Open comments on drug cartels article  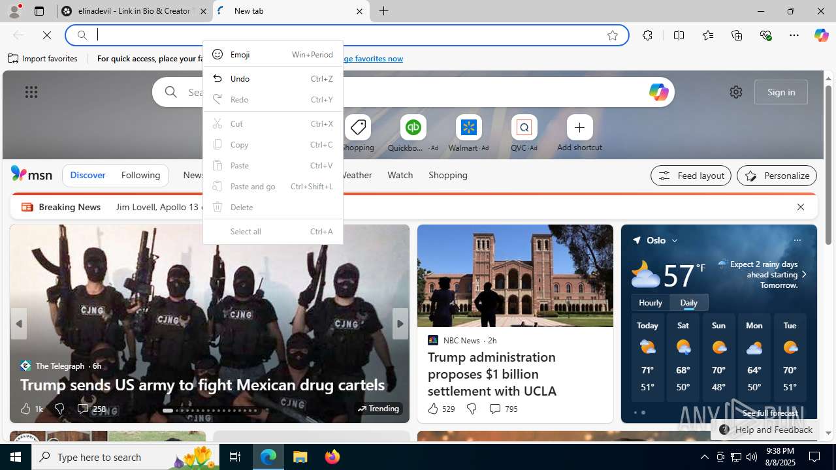point(91,409)
